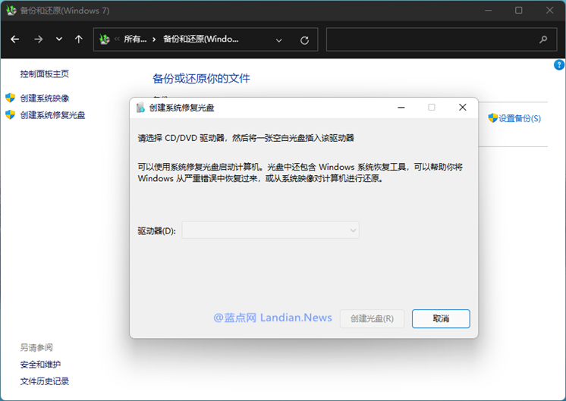
Task: Go up one level with the up arrow
Action: 79,39
